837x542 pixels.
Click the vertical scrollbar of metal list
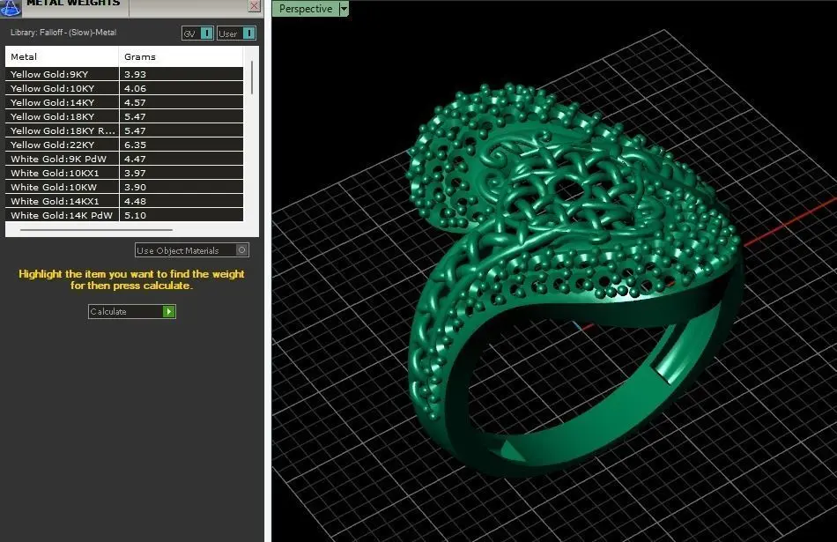(x=251, y=78)
